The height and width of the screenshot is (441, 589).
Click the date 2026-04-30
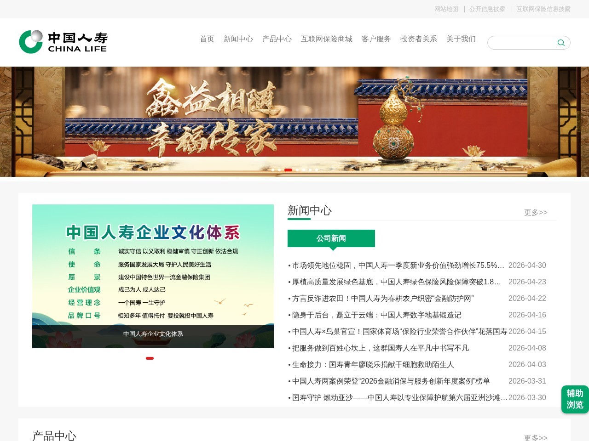click(x=527, y=265)
